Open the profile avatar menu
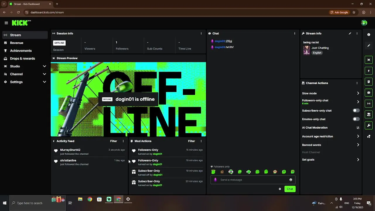Viewport: 375px width, 211px height. pyautogui.click(x=364, y=23)
